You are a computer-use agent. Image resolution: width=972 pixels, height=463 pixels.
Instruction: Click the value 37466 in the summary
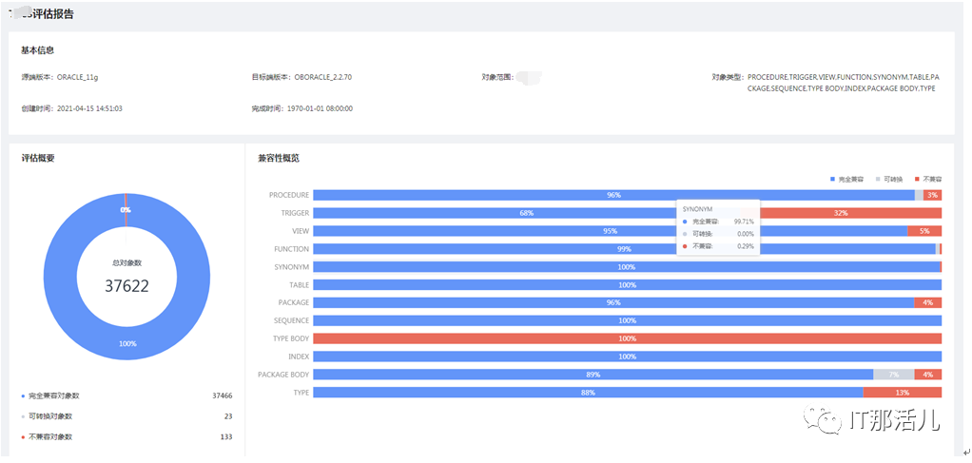pyautogui.click(x=223, y=395)
